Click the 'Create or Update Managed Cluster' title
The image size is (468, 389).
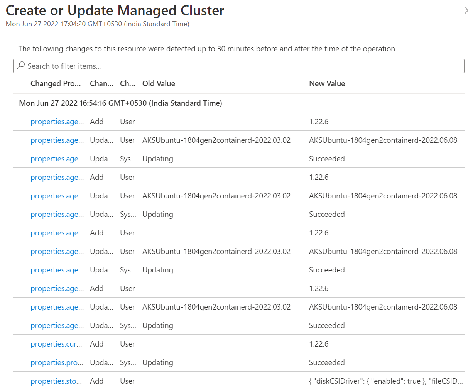point(115,10)
